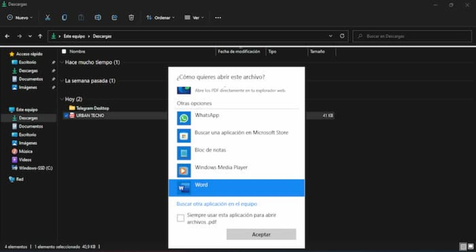Refresh the Descargas folder view
Image resolution: width=476 pixels, height=252 pixels.
point(342,36)
